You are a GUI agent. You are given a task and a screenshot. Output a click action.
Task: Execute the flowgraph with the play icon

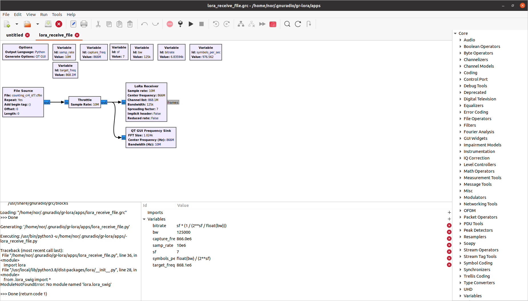coord(191,24)
